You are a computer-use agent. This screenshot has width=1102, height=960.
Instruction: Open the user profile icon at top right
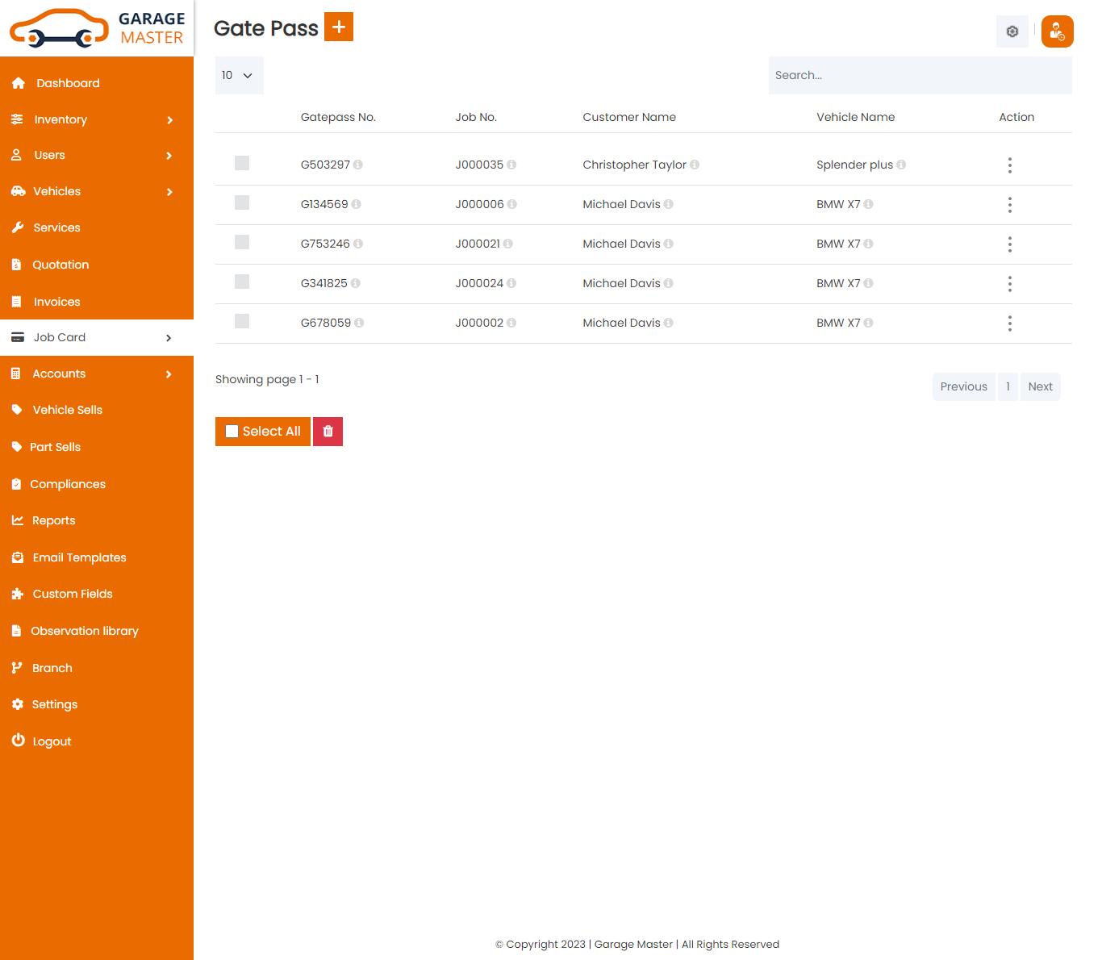1057,31
